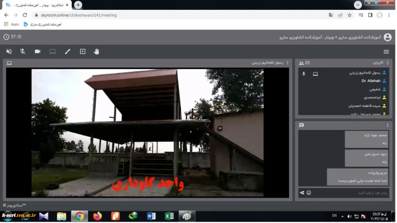The width and height of the screenshot is (397, 223).
Task: Open Google Chrome from the taskbar
Action: [79, 216]
